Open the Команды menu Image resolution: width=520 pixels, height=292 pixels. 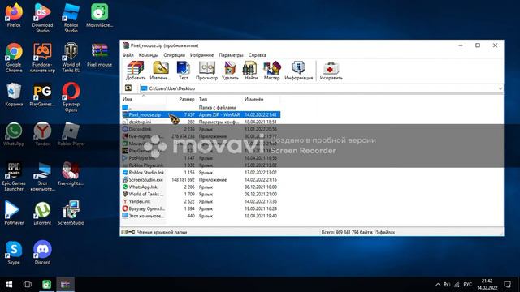pyautogui.click(x=148, y=55)
